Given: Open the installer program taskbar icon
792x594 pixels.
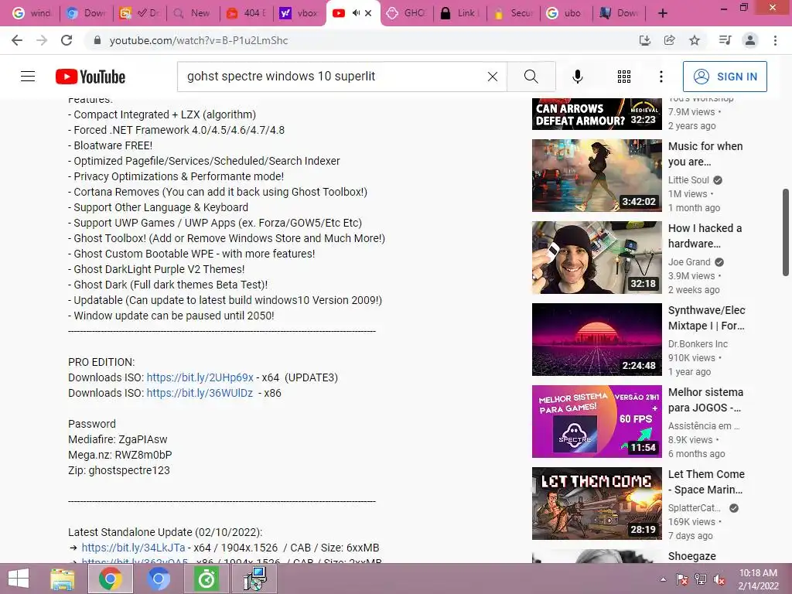Looking at the screenshot, I should click(x=254, y=579).
